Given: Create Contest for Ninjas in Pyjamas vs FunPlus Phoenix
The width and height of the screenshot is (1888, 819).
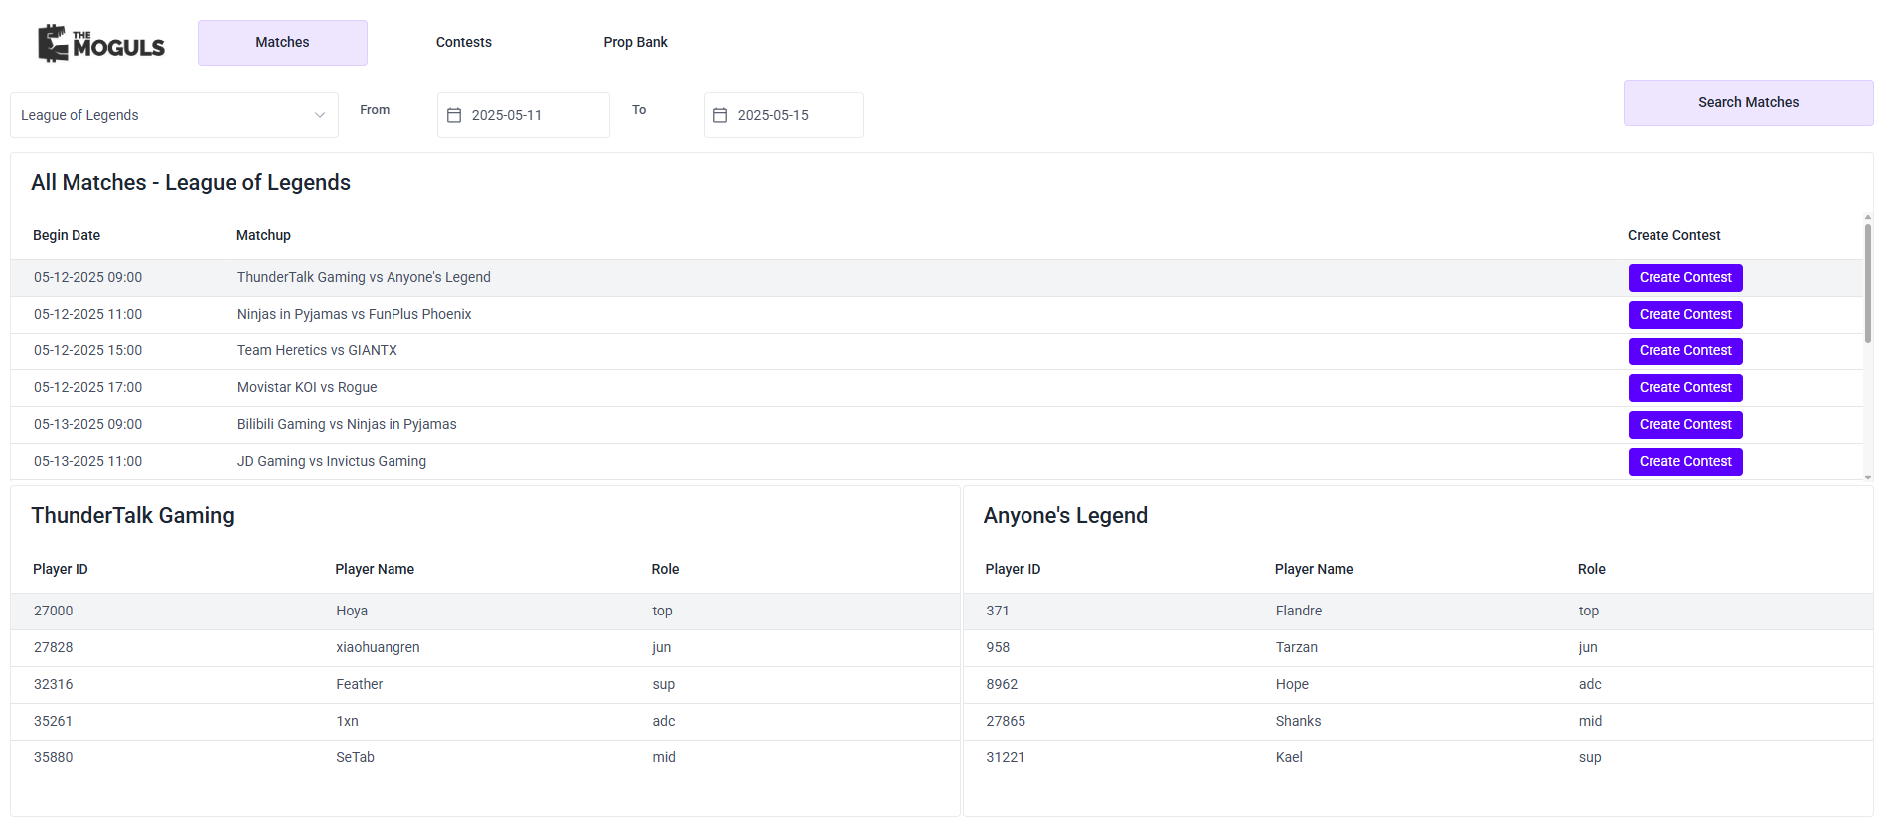Looking at the screenshot, I should [x=1685, y=315].
